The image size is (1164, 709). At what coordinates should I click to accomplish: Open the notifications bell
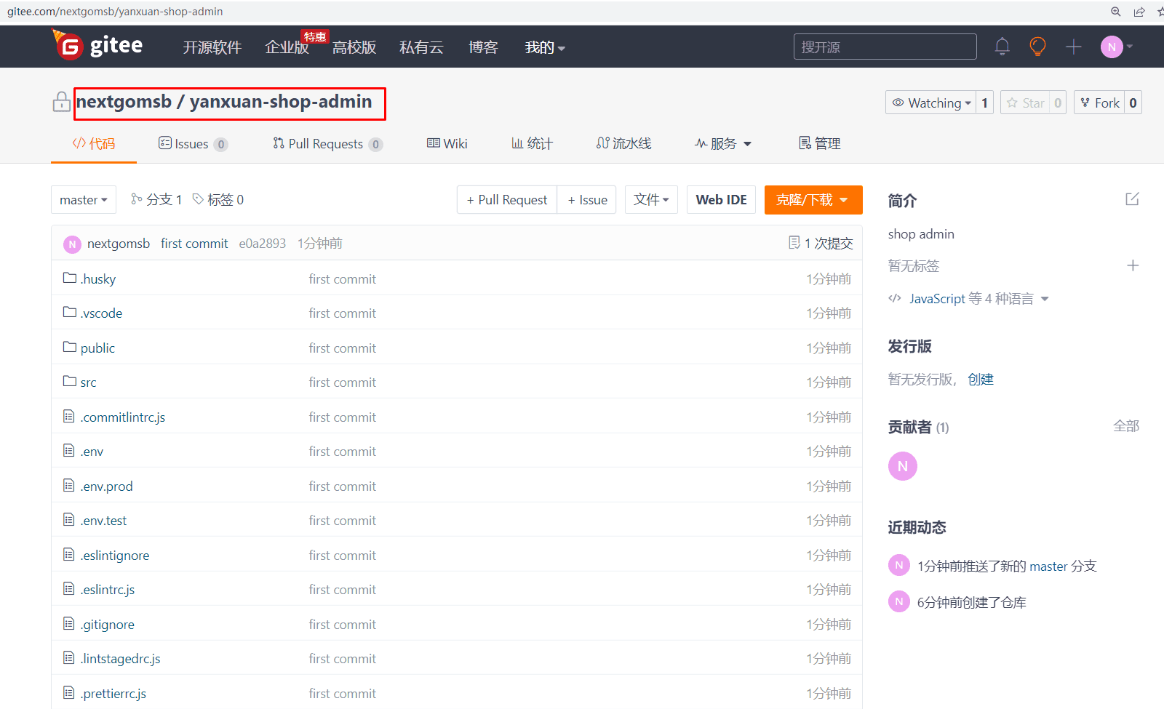1002,47
